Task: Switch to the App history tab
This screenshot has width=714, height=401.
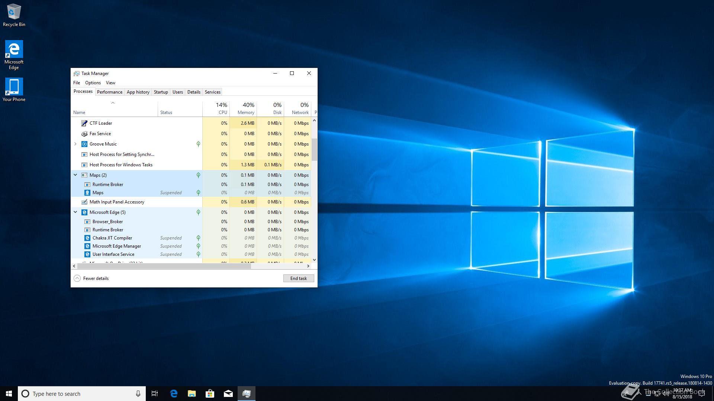Action: point(138,92)
